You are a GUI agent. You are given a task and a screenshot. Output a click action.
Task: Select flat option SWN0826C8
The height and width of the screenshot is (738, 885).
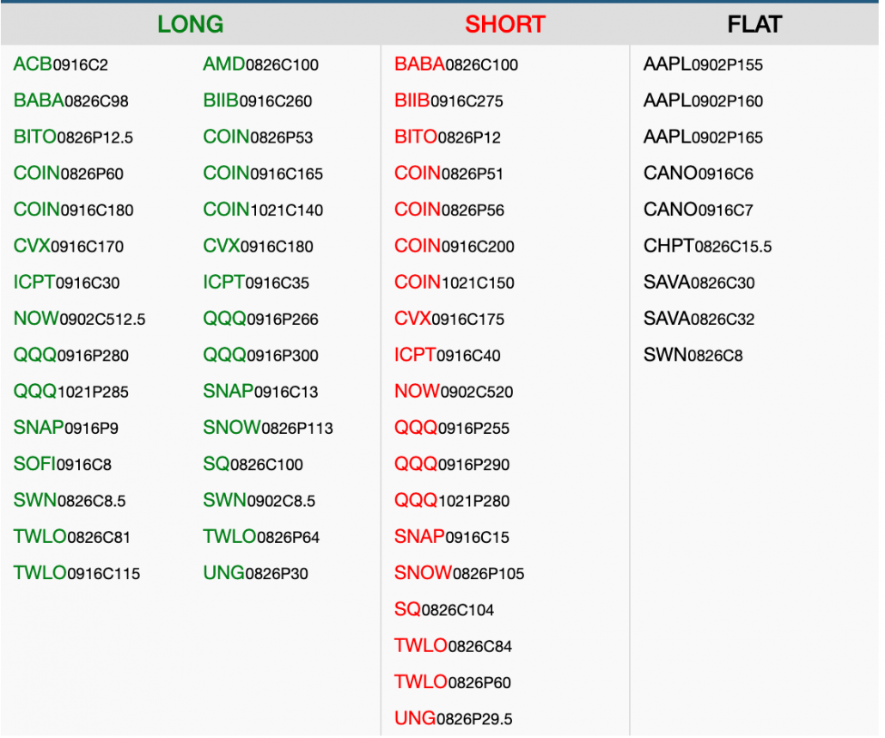[693, 356]
